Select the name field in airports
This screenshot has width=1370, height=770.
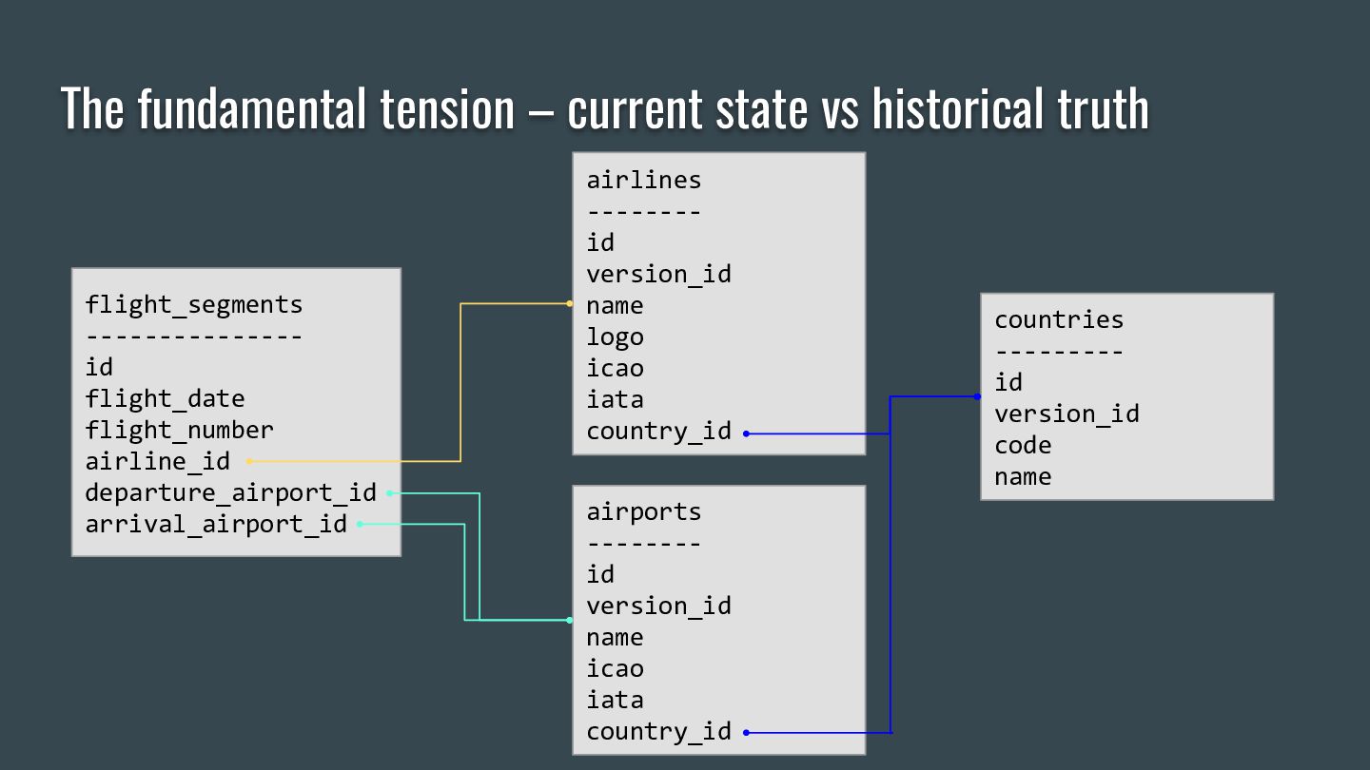pyautogui.click(x=615, y=638)
